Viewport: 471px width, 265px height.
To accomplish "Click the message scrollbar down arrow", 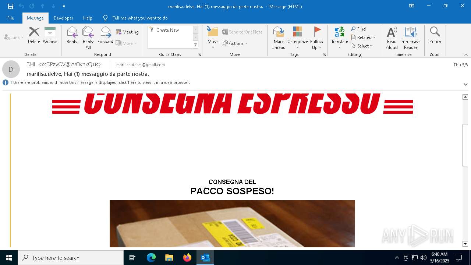I will [x=465, y=244].
